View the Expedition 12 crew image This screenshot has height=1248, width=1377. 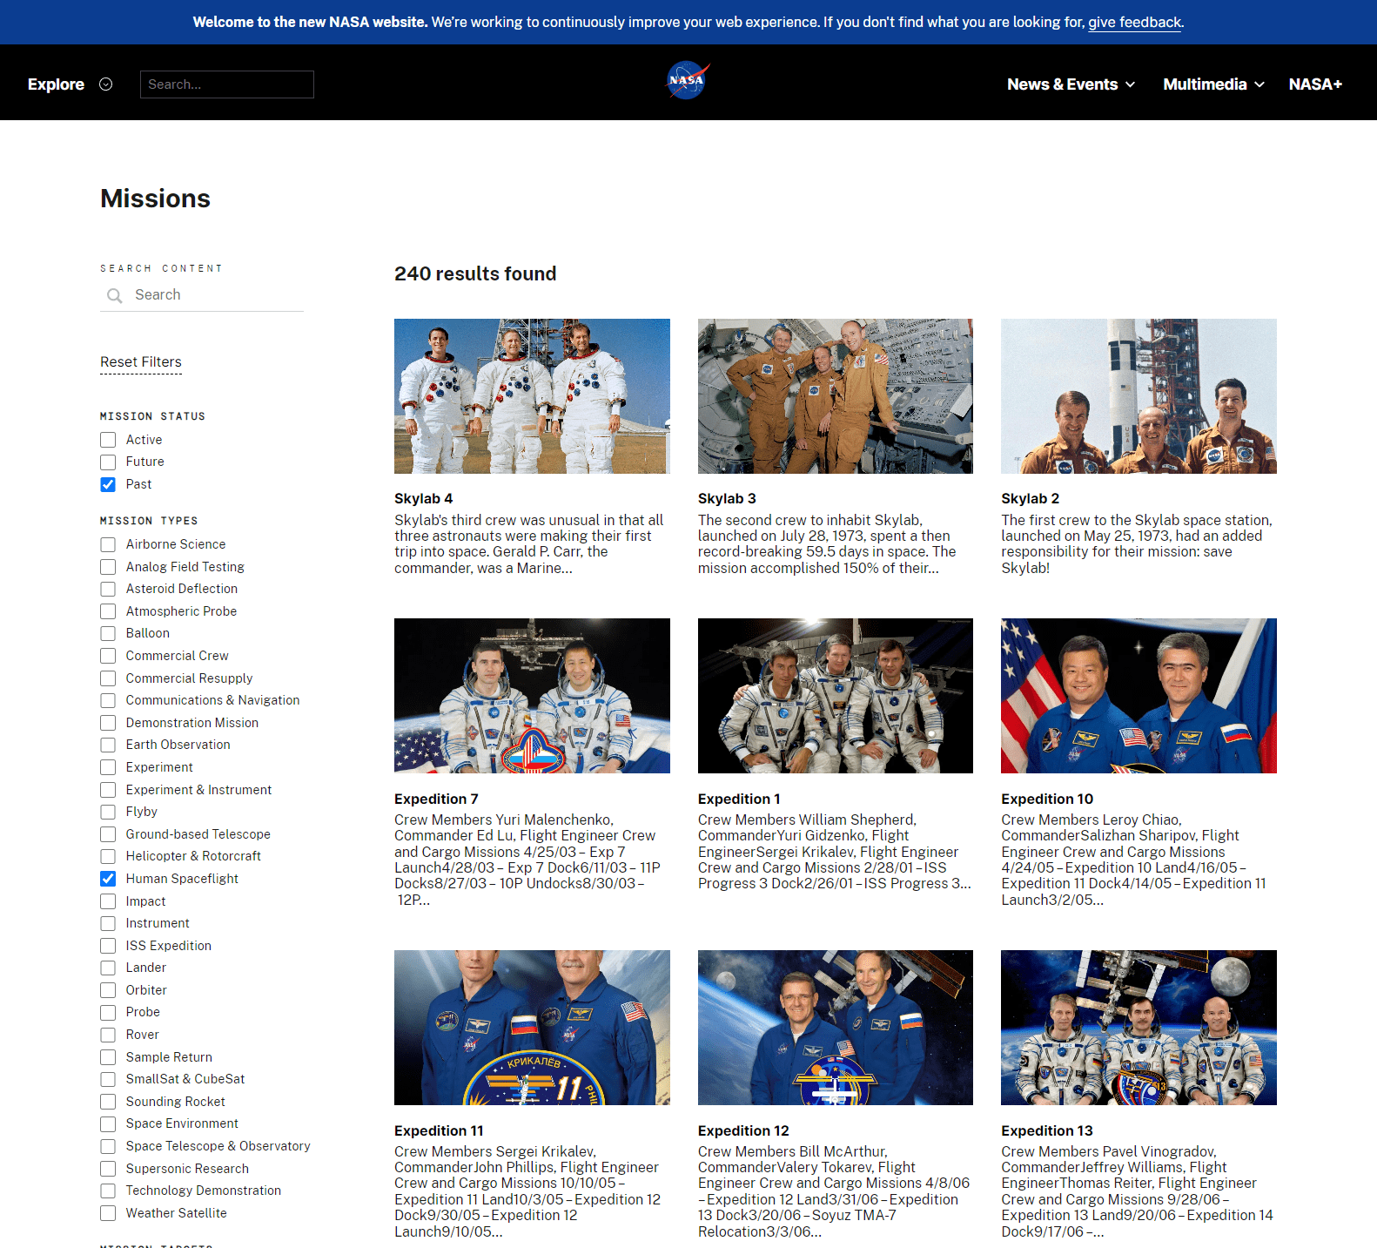point(836,1028)
